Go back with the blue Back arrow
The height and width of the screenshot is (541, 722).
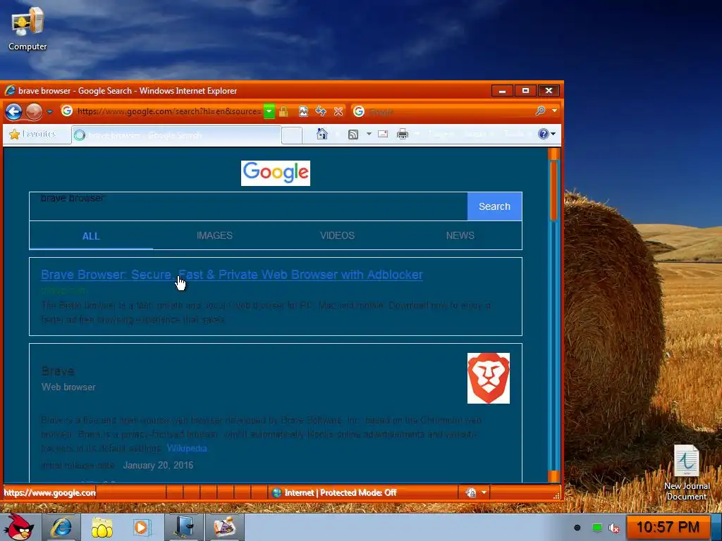point(14,111)
